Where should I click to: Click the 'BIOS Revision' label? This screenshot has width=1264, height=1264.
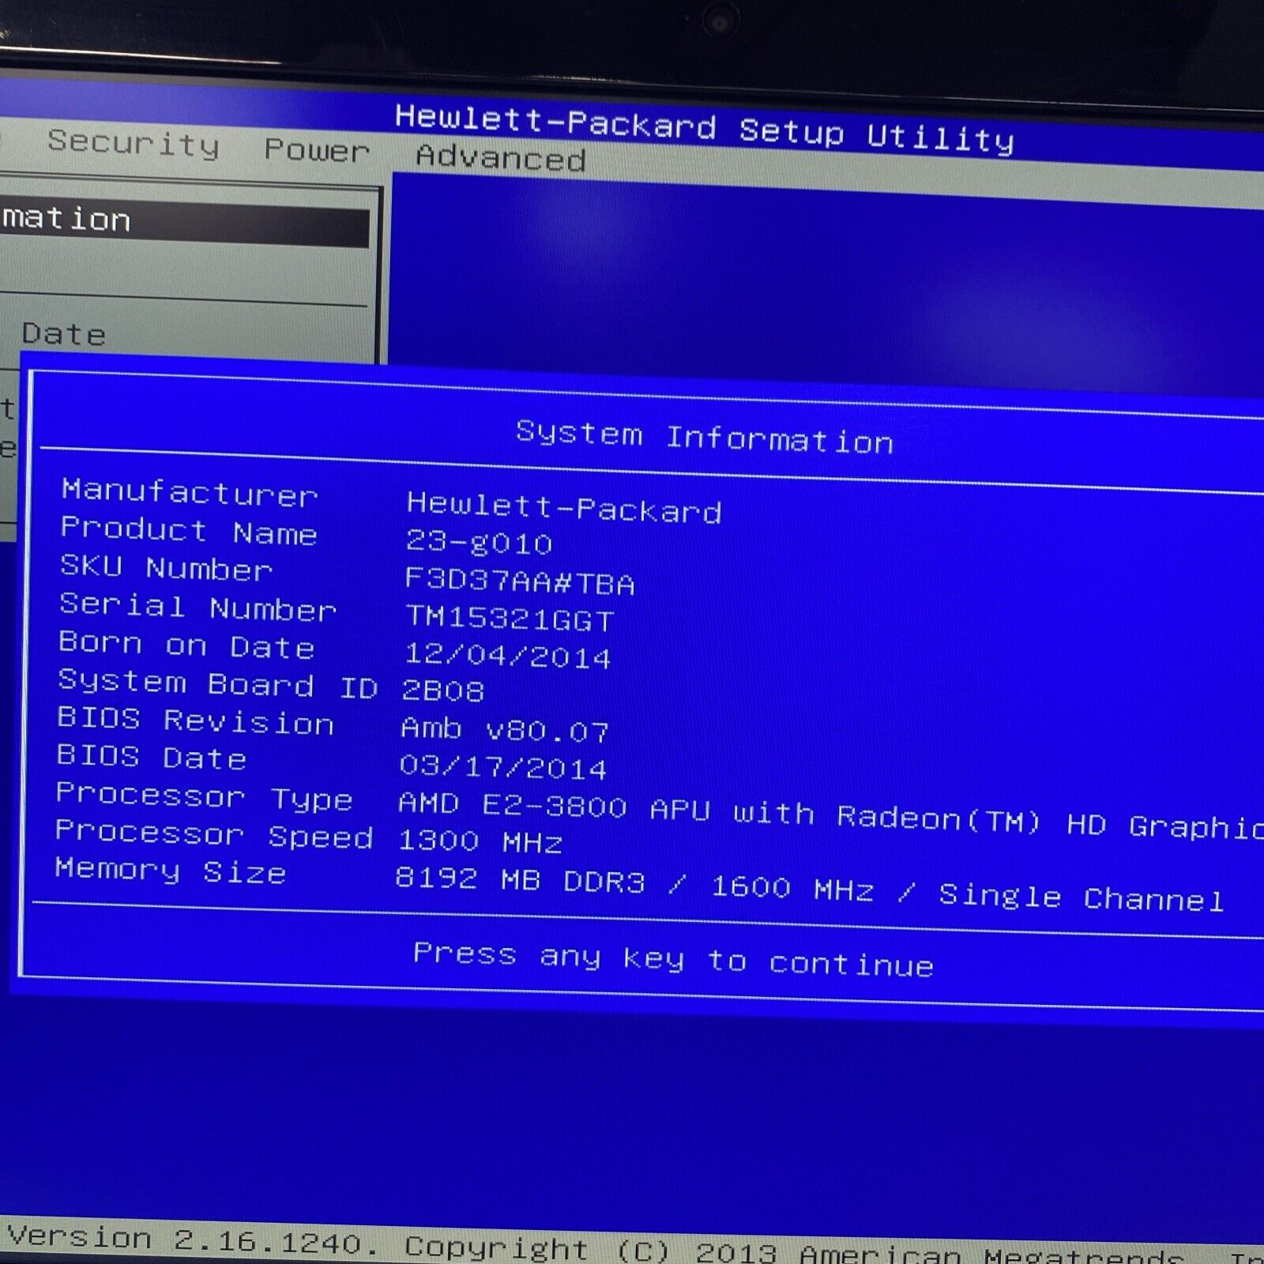(195, 720)
